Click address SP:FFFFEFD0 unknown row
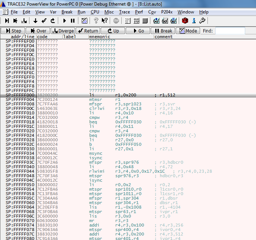Screen dimensions: 256x240 [128, 41]
